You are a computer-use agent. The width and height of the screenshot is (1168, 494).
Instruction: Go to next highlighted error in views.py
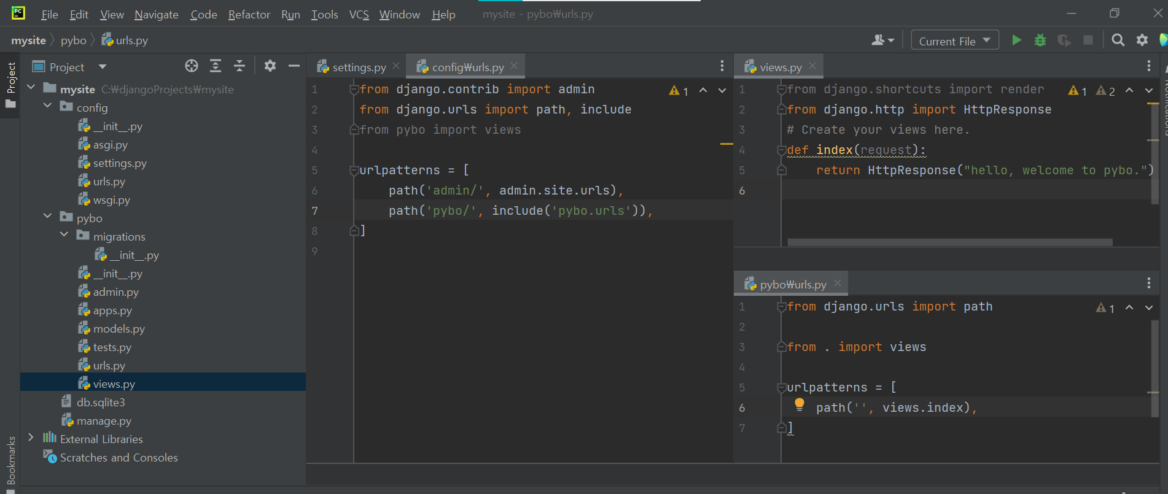tap(1149, 90)
